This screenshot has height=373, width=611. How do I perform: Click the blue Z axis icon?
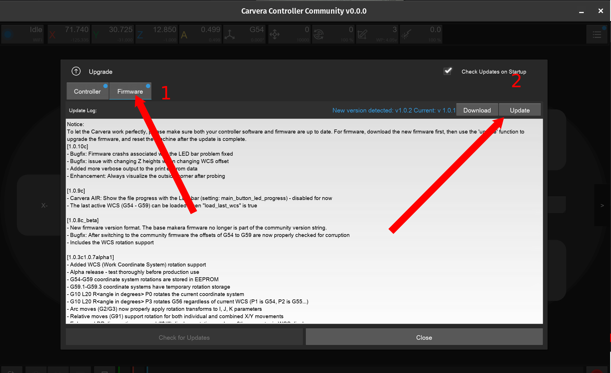coord(140,35)
